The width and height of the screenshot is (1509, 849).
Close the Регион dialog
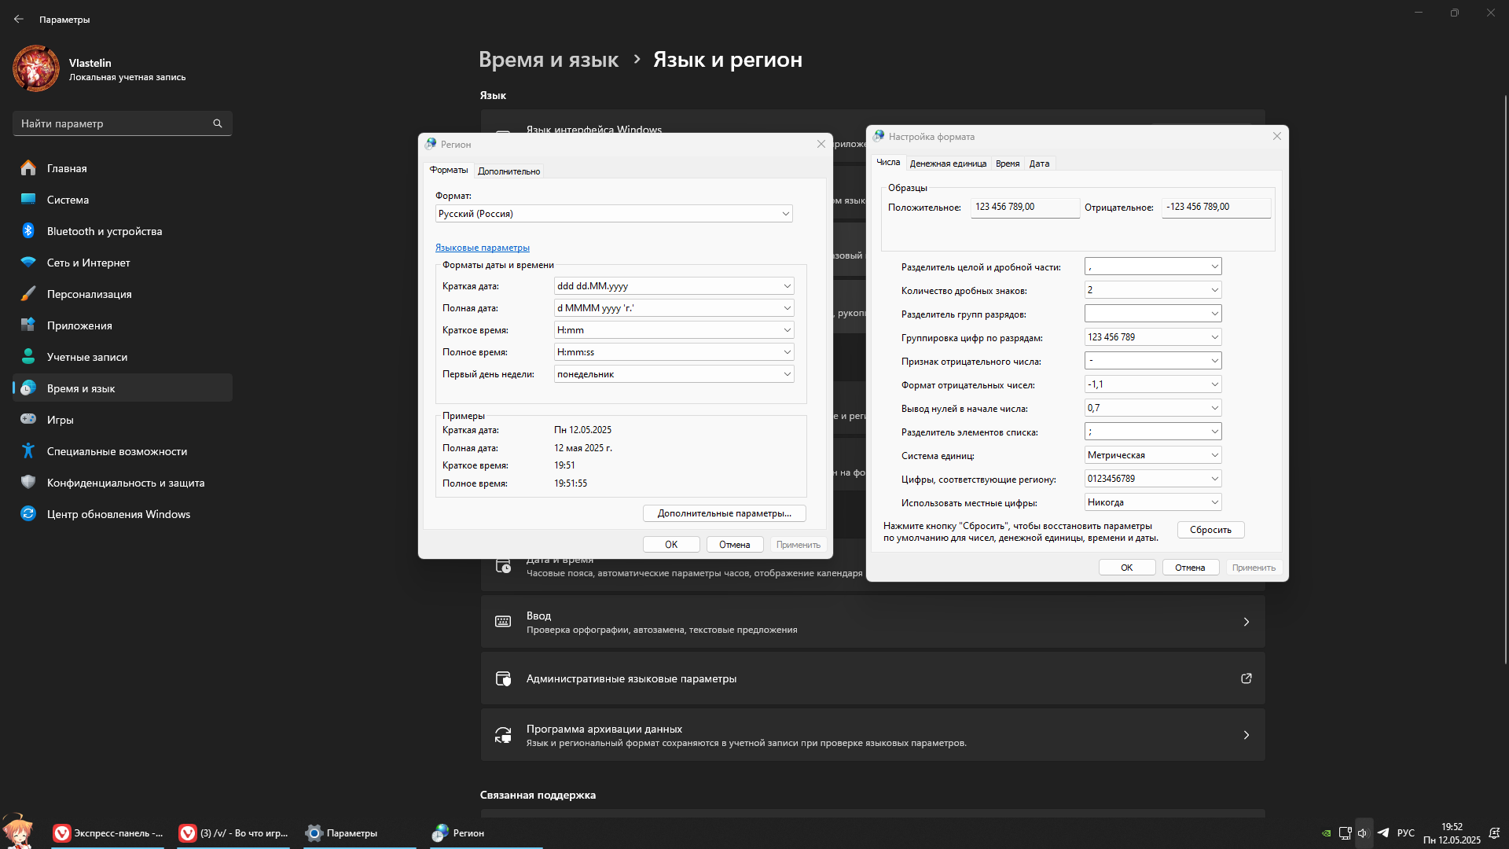click(821, 144)
